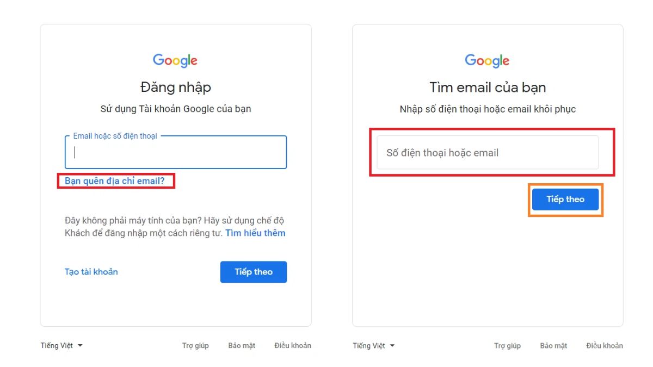Viewport: 653px width, 367px height.
Task: Open Bảo mật below the Đăng nhập panel
Action: 242,346
